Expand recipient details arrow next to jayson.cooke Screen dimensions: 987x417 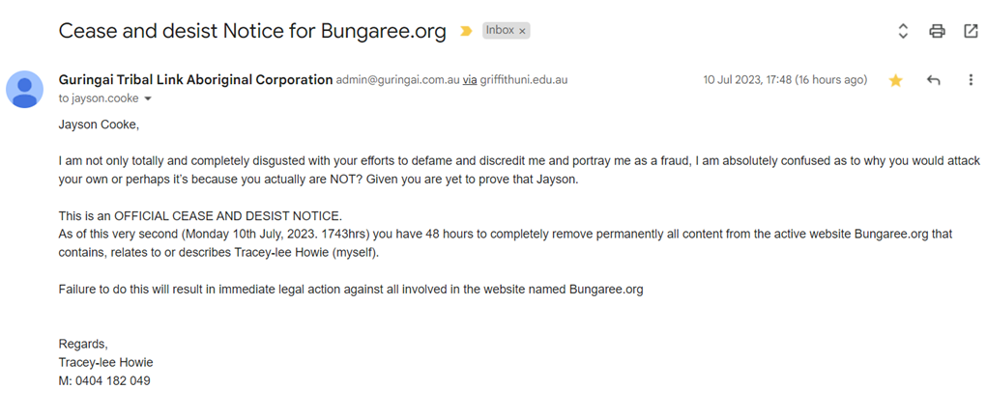pyautogui.click(x=148, y=98)
